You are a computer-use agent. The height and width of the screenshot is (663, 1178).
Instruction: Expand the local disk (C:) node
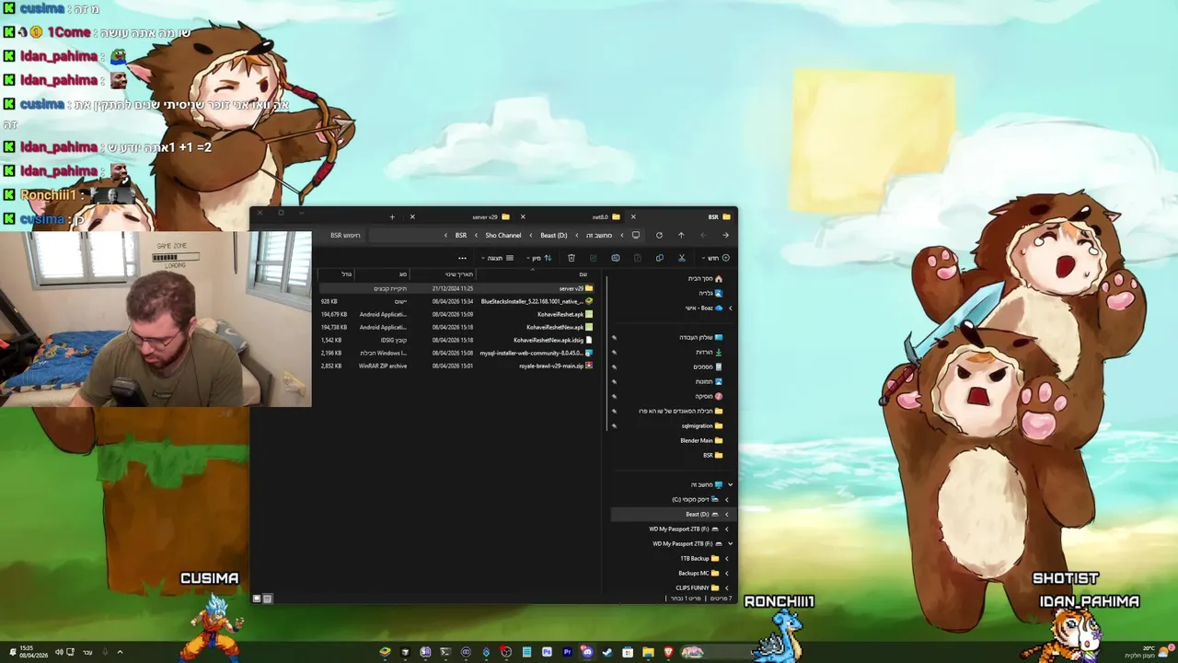coord(726,499)
